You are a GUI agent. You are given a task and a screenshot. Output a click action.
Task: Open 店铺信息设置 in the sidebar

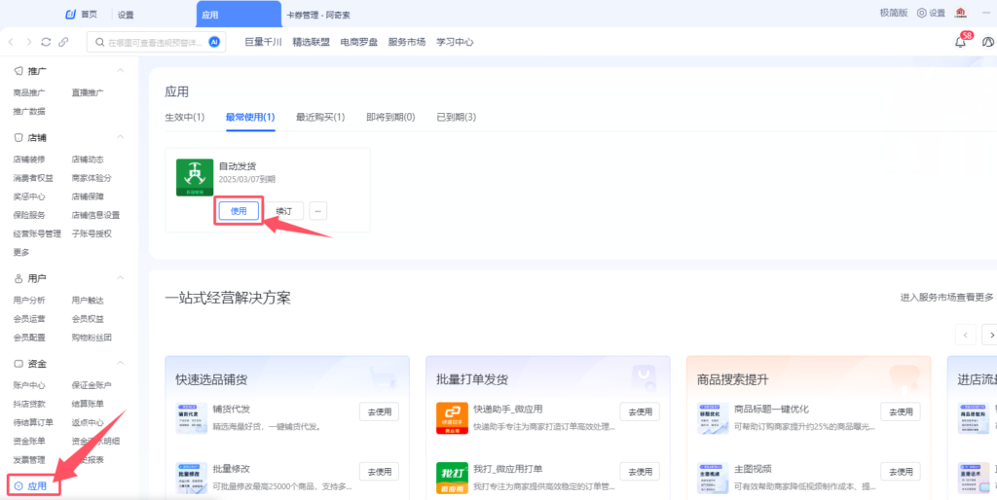tap(95, 215)
